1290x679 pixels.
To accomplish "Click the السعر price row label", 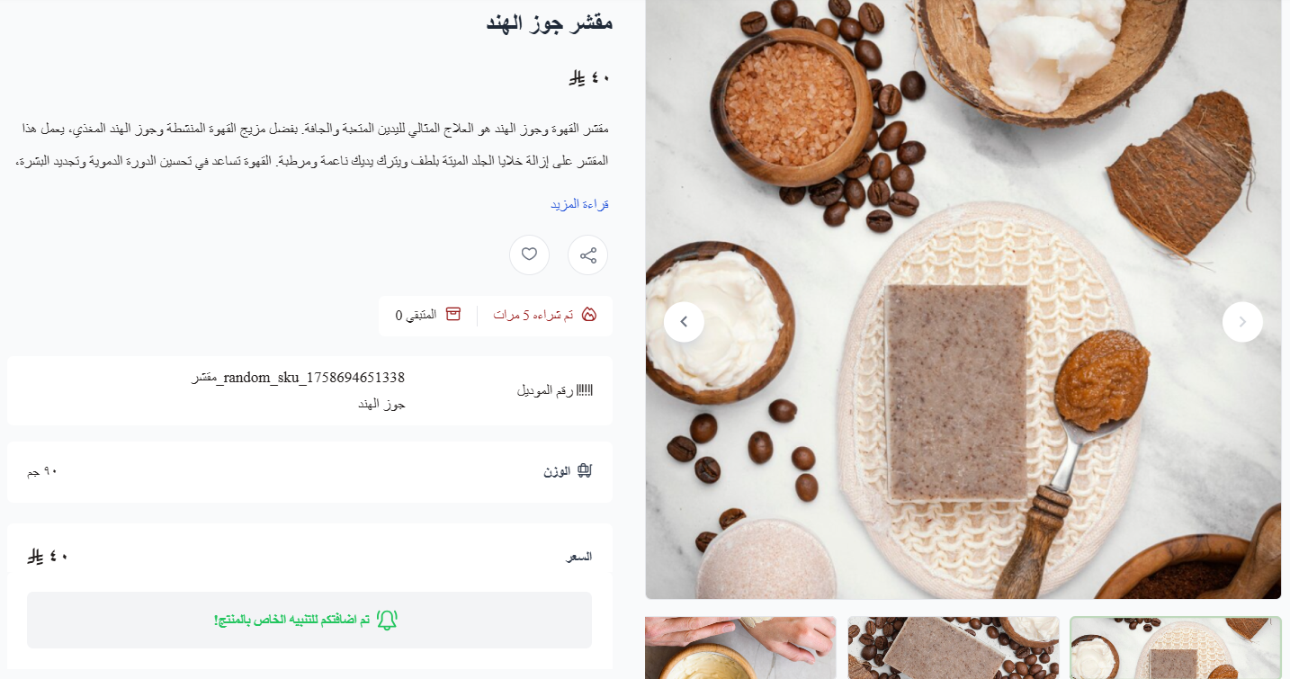I will (579, 557).
